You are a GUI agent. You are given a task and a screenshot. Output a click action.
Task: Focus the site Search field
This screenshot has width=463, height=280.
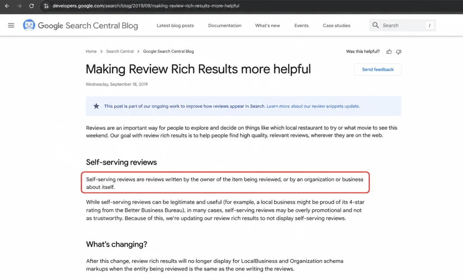pyautogui.click(x=402, y=25)
